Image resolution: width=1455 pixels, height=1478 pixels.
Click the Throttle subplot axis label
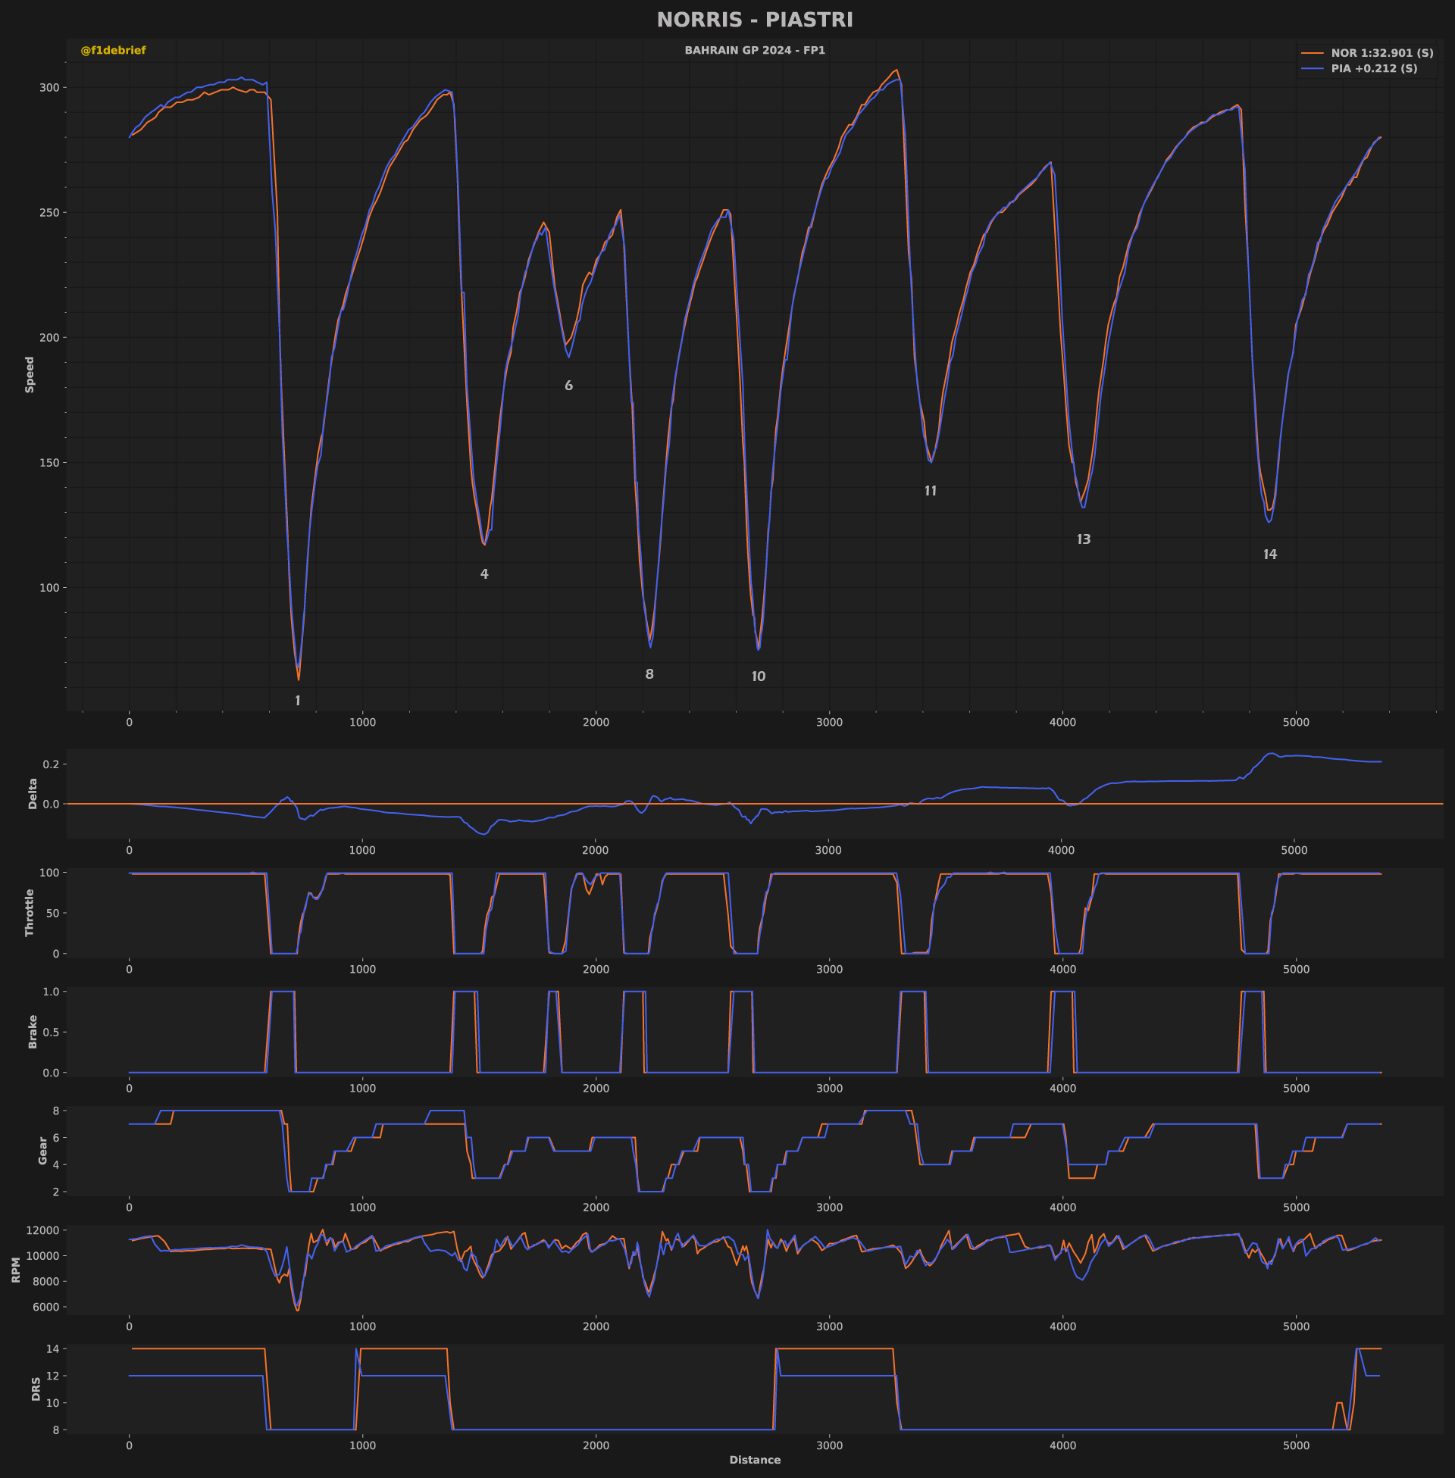click(30, 912)
